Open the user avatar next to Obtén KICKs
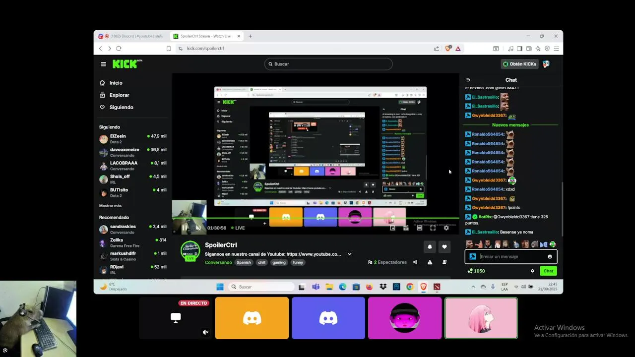635x357 pixels. [x=546, y=64]
